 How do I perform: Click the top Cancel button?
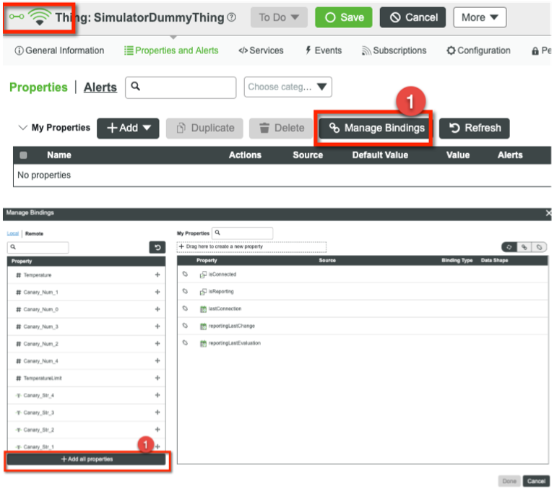(x=413, y=17)
